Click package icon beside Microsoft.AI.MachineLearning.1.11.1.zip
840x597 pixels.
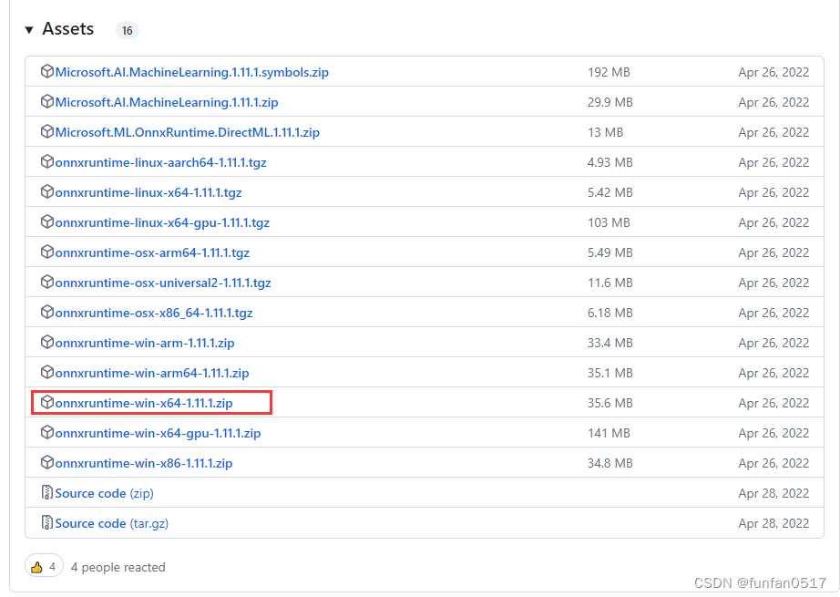[47, 101]
